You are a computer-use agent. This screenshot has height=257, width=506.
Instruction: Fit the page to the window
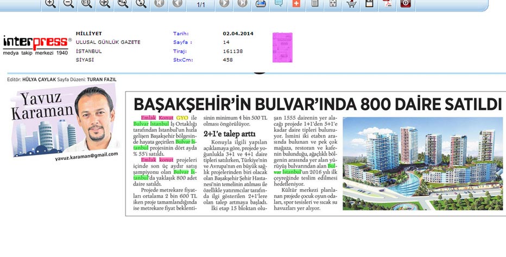pos(105,3)
